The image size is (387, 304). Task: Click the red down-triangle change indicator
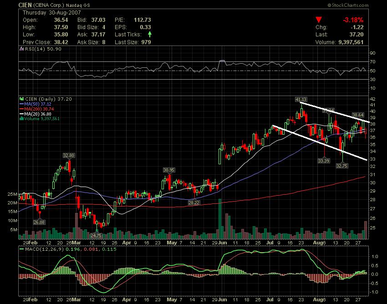point(319,20)
